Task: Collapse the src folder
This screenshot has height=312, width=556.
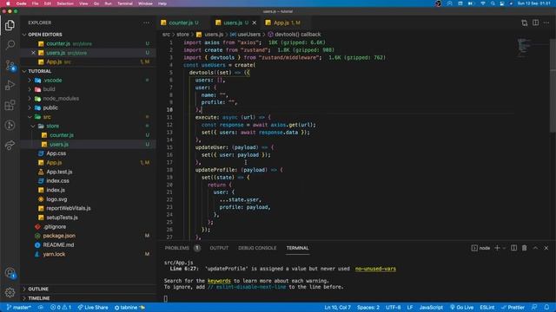Action: (47, 117)
